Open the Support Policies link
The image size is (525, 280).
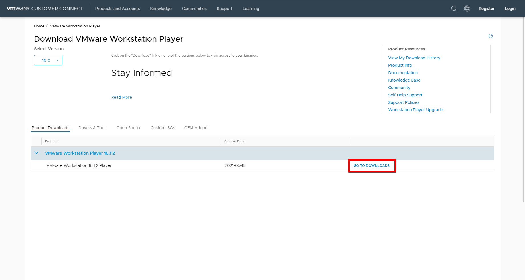(x=404, y=102)
